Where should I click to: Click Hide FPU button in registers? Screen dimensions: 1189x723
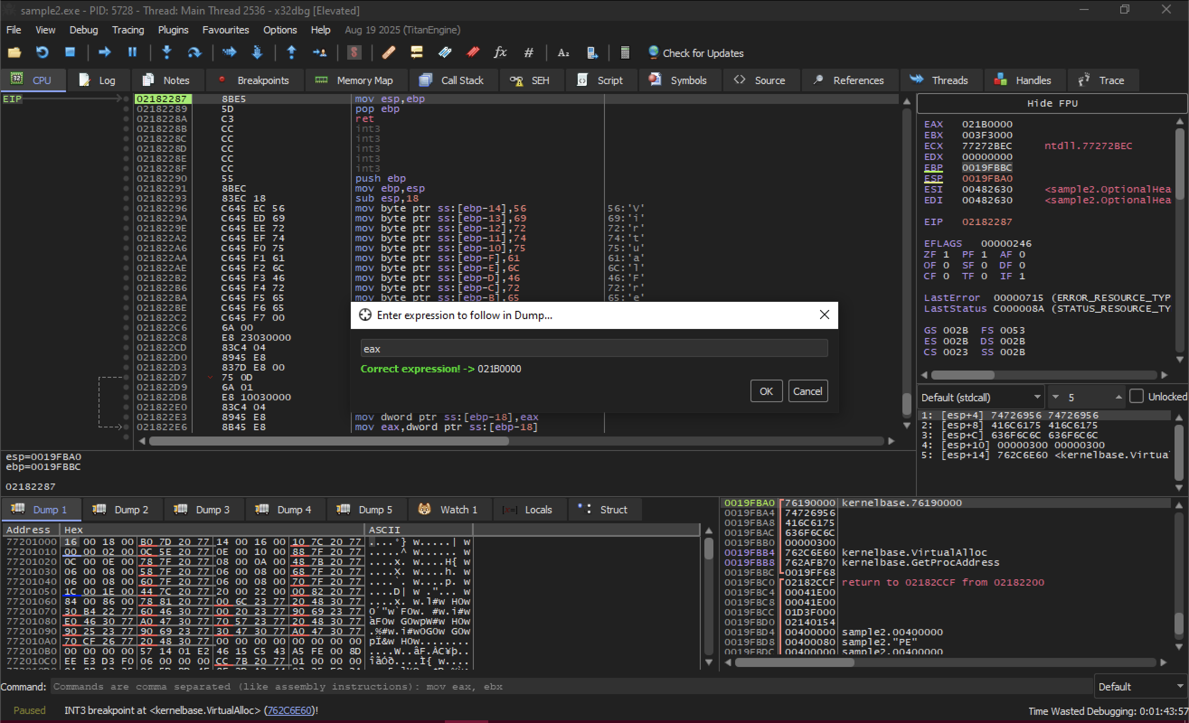[1052, 103]
